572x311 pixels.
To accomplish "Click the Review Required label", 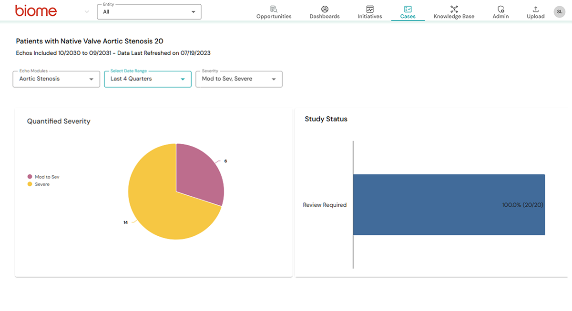I will click(325, 205).
